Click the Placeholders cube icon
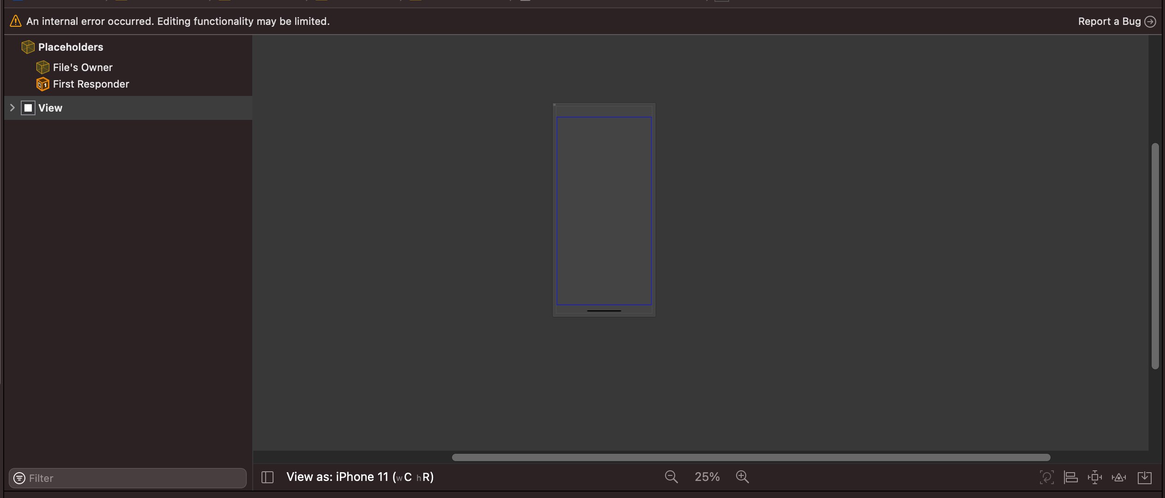Image resolution: width=1165 pixels, height=498 pixels. coord(28,47)
